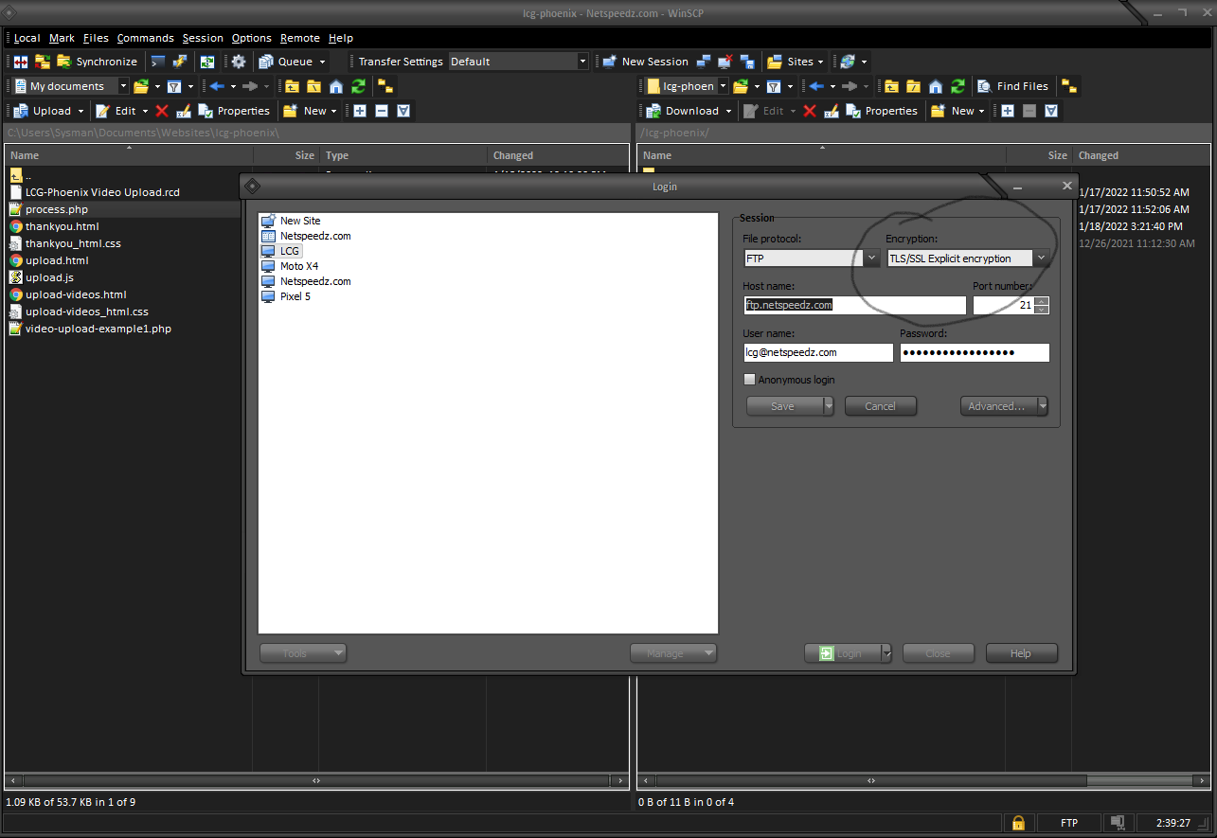
Task: Open the Commands menu
Action: click(145, 38)
